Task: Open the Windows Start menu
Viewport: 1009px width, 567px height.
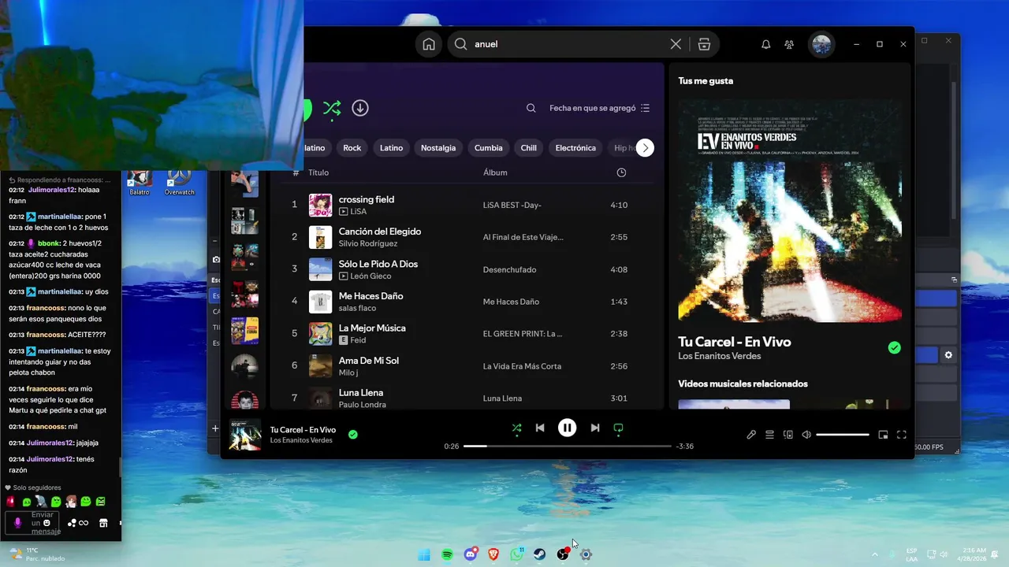Action: coord(424,554)
